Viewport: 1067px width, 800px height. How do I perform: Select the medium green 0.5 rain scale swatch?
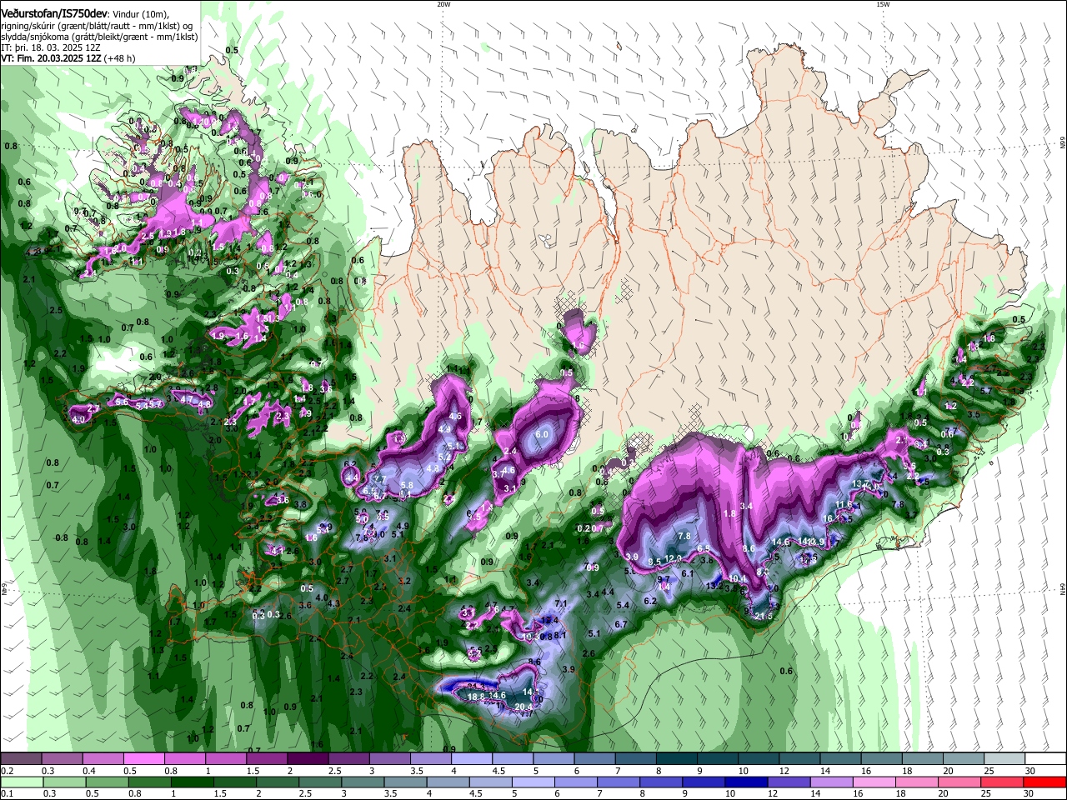(107, 782)
